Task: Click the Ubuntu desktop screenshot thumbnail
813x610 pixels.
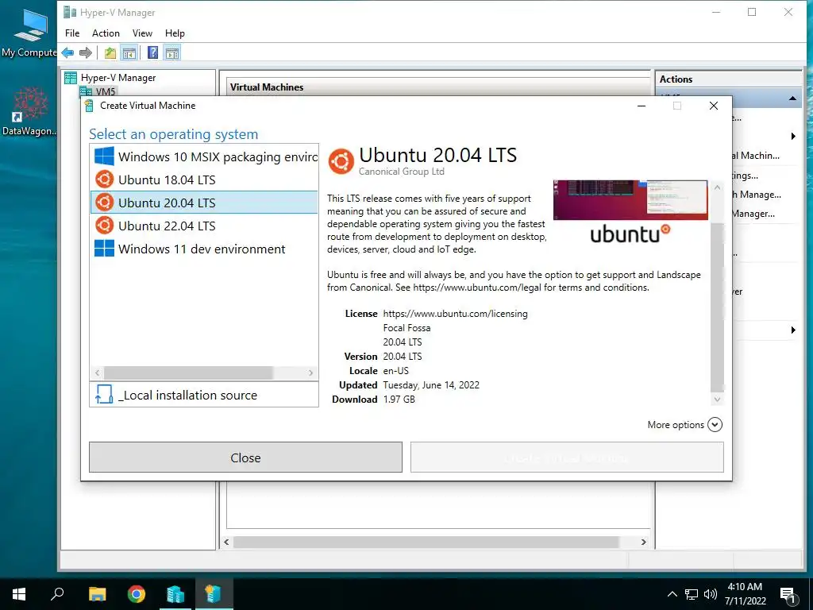Action: 630,200
